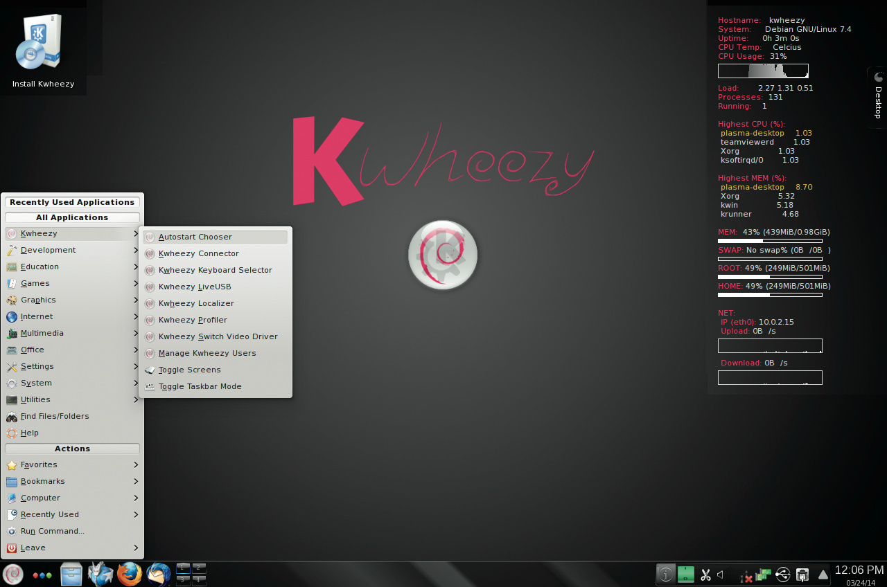Launch the file manager cabinet icon
The width and height of the screenshot is (887, 587).
(71, 574)
